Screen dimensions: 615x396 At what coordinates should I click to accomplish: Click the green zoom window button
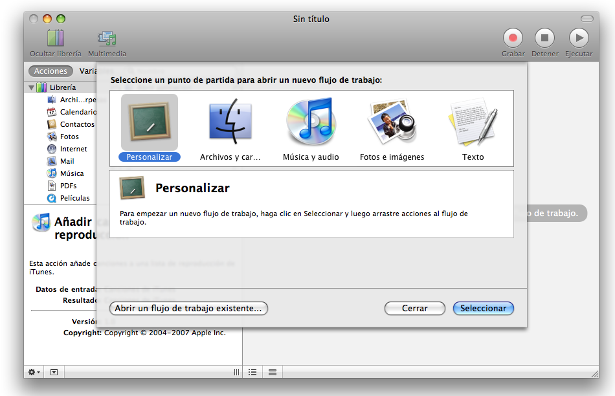[x=61, y=19]
